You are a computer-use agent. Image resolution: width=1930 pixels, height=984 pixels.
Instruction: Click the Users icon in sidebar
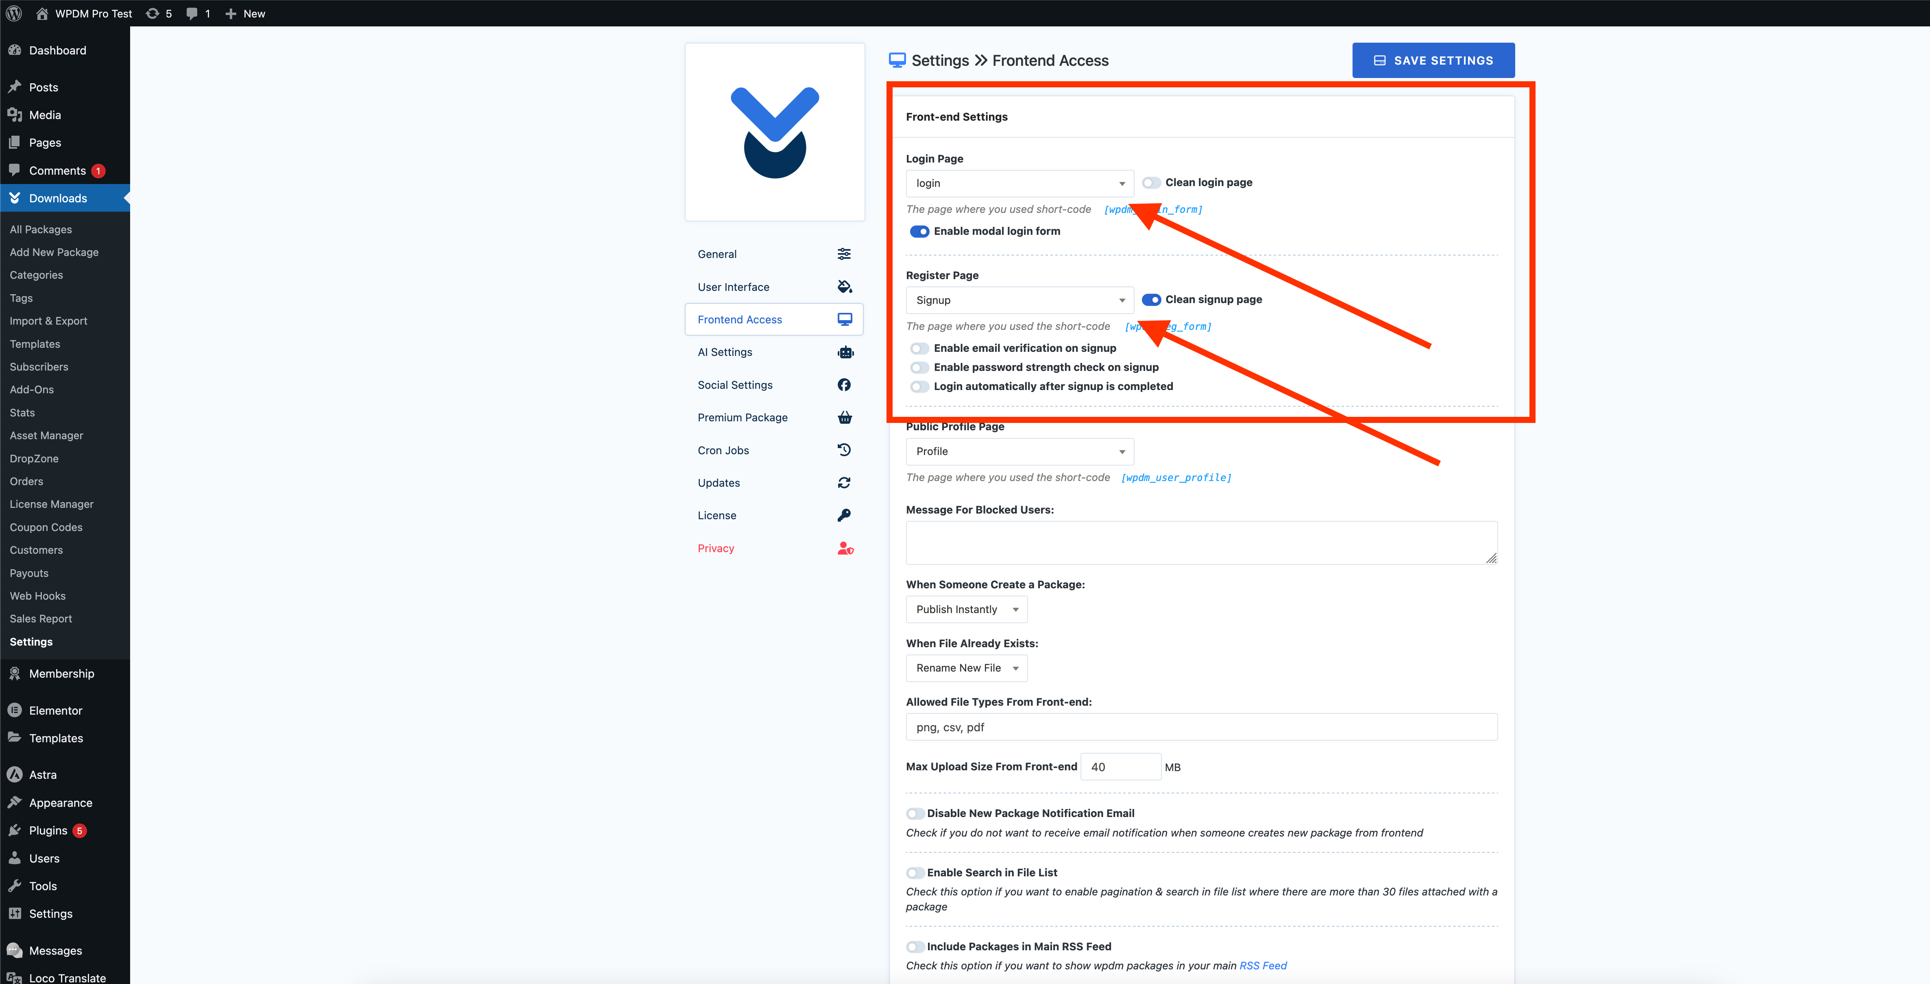[x=14, y=858]
